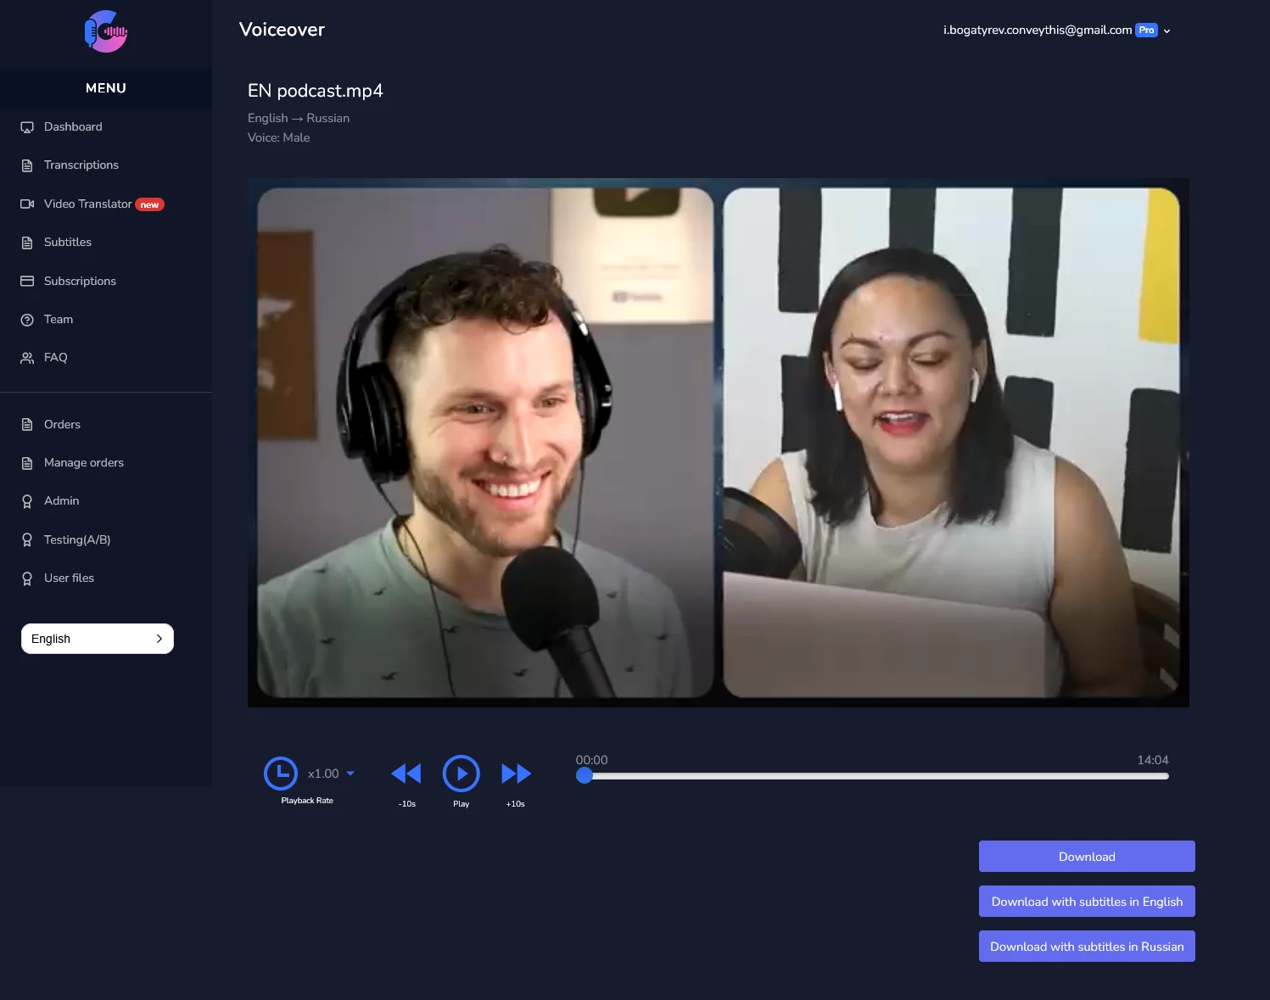This screenshot has width=1270, height=1000.
Task: Open Transcriptions from the sidebar
Action: point(81,165)
